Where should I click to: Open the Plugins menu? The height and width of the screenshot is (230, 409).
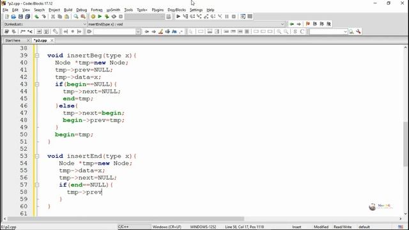158,10
